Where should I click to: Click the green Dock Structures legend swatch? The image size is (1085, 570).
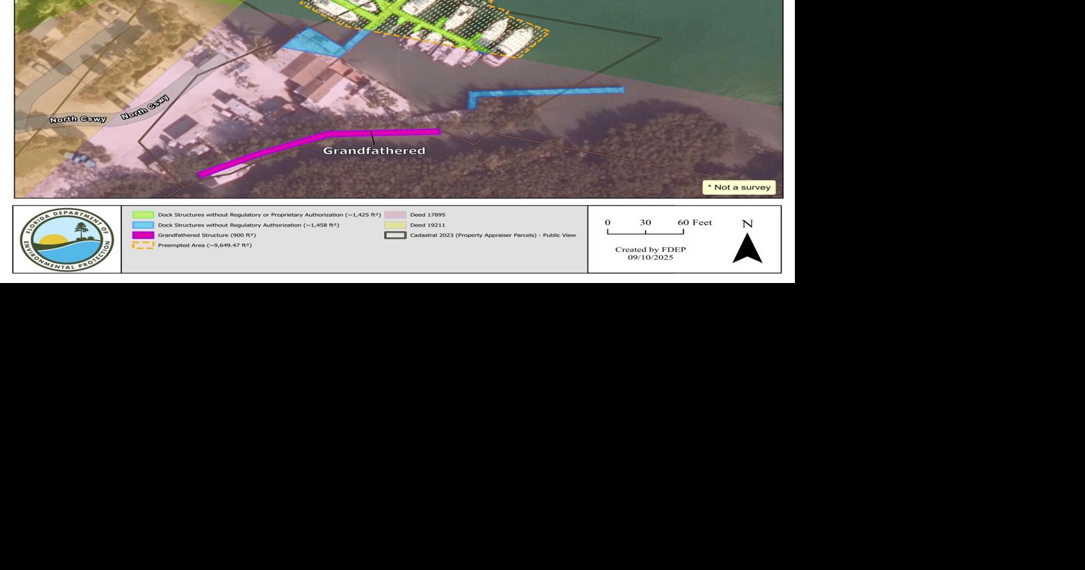pyautogui.click(x=143, y=215)
